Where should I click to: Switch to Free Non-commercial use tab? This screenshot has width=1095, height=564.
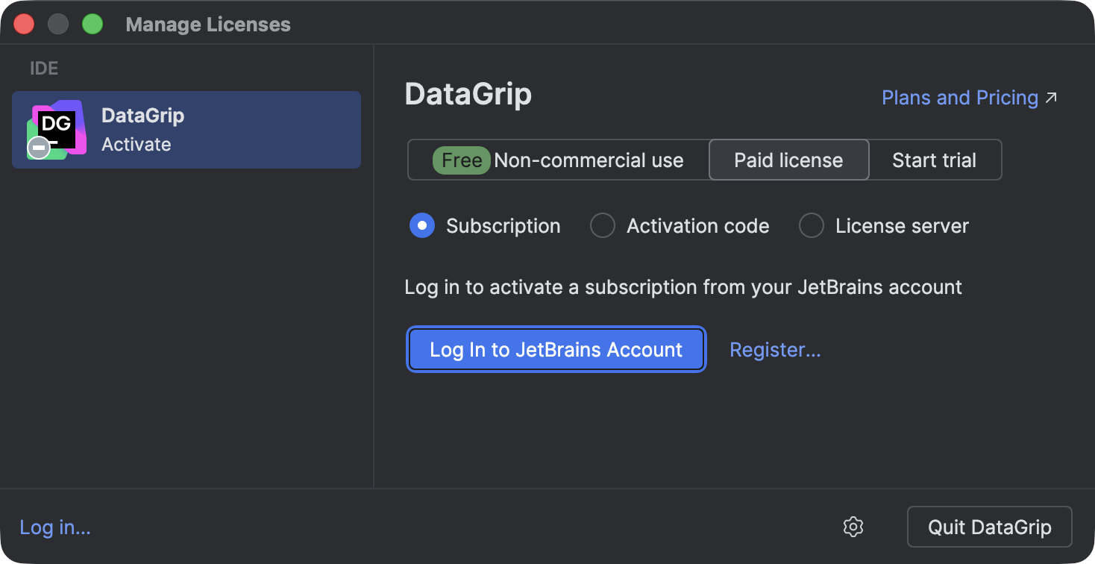558,160
